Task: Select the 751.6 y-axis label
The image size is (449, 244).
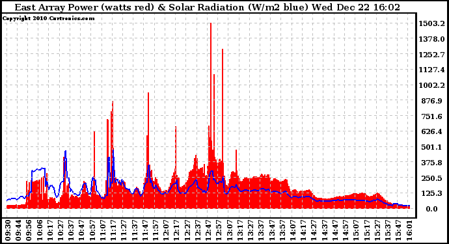Action: coord(431,116)
